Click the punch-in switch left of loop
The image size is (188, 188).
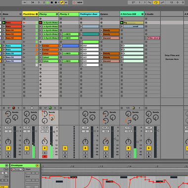[x=150, y=2]
